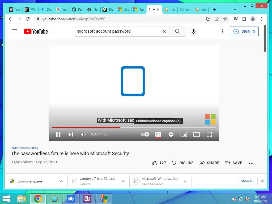Mute the active YouTube tab audio
The image size is (272, 204).
point(154,10)
